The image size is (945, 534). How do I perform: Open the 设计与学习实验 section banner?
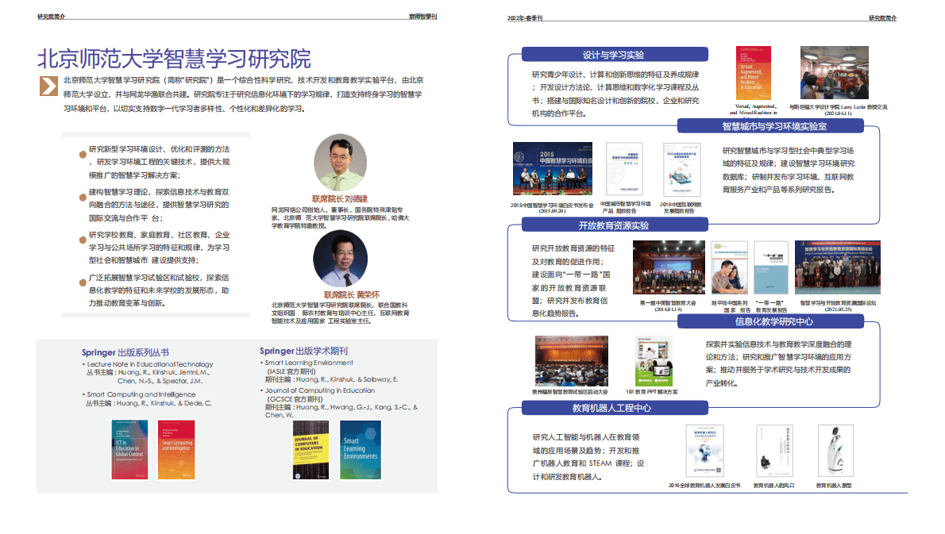click(x=614, y=56)
